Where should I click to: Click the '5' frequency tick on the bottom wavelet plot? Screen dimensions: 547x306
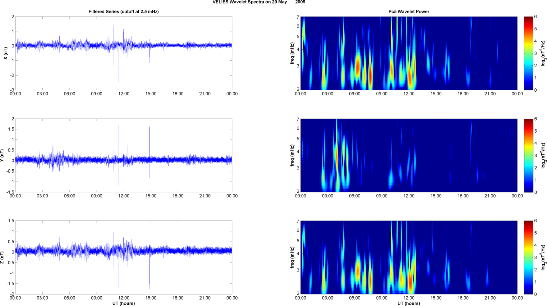298,241
